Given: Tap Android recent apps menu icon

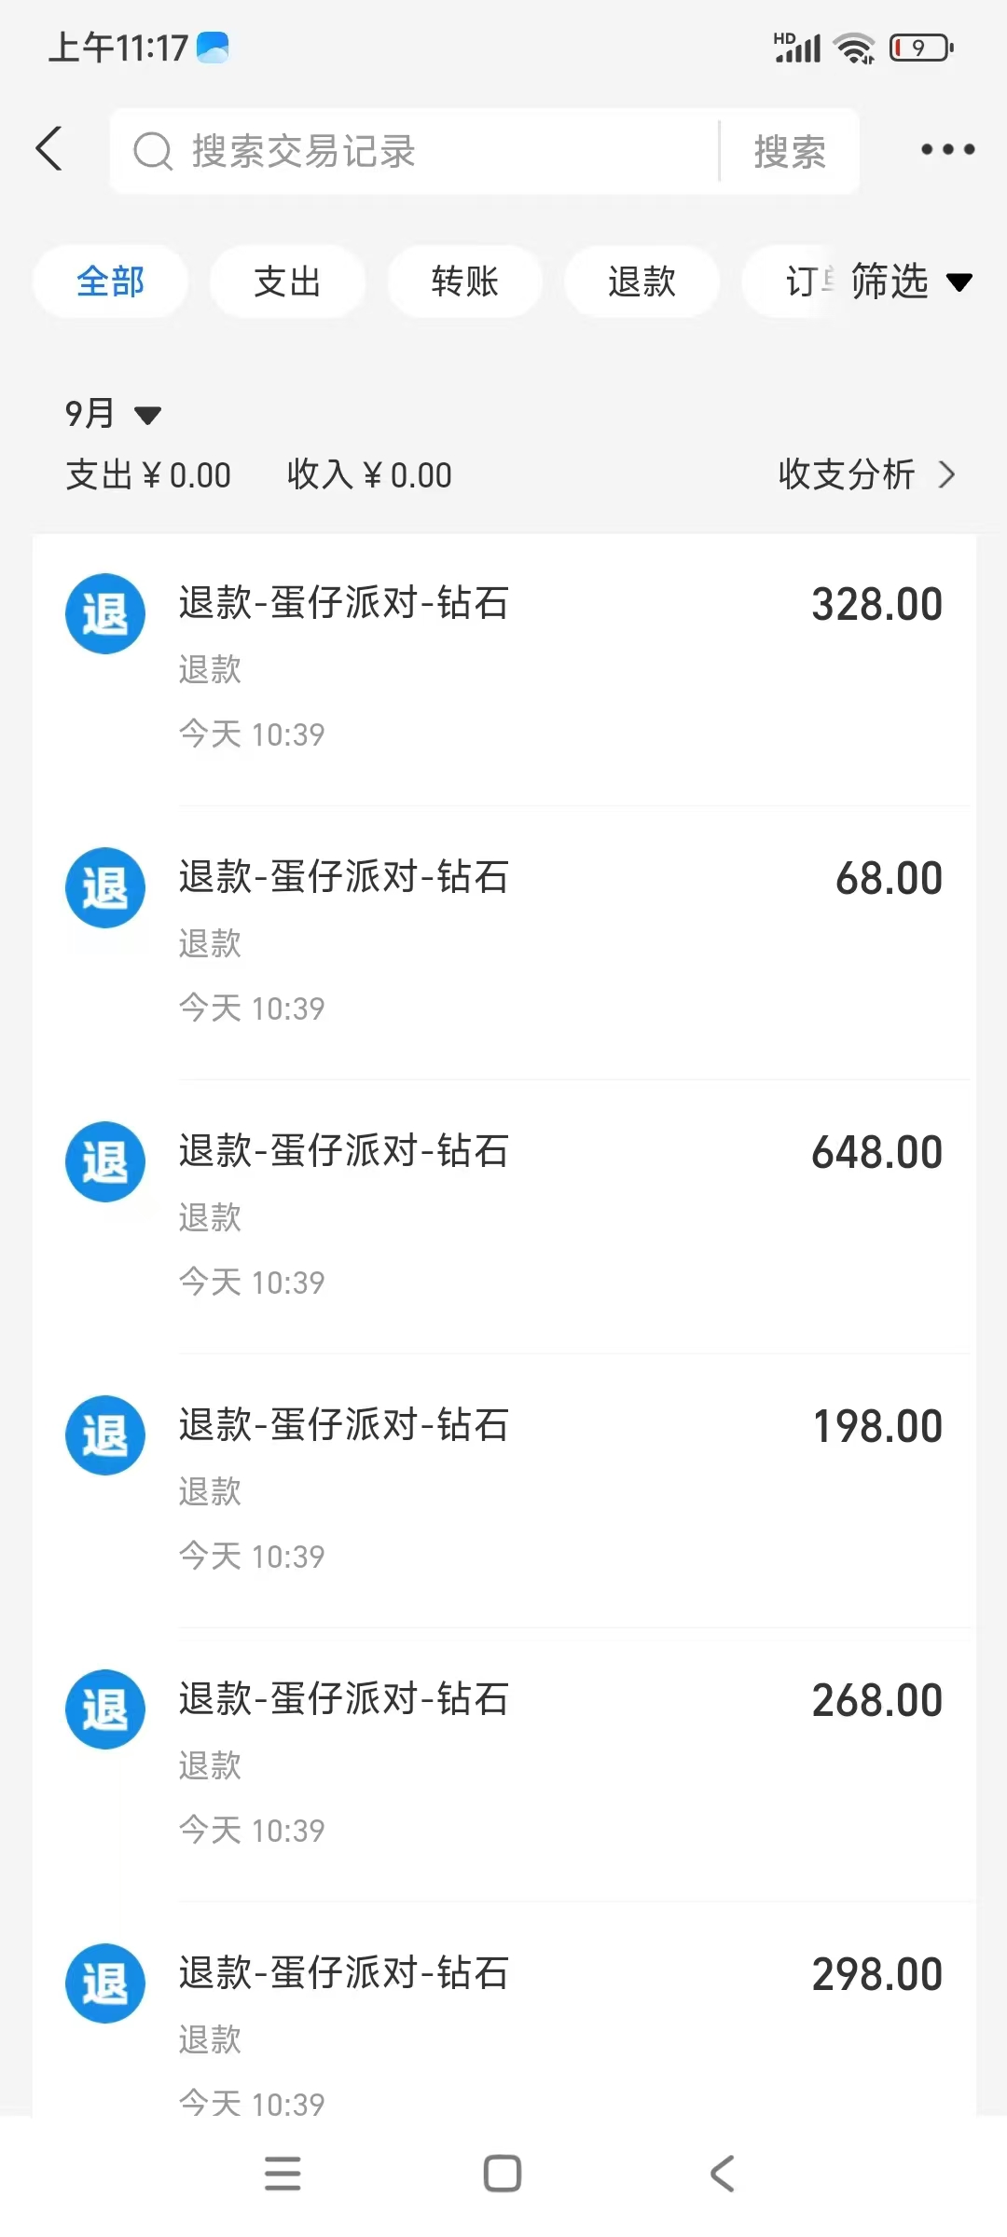Looking at the screenshot, I should coord(283,2174).
